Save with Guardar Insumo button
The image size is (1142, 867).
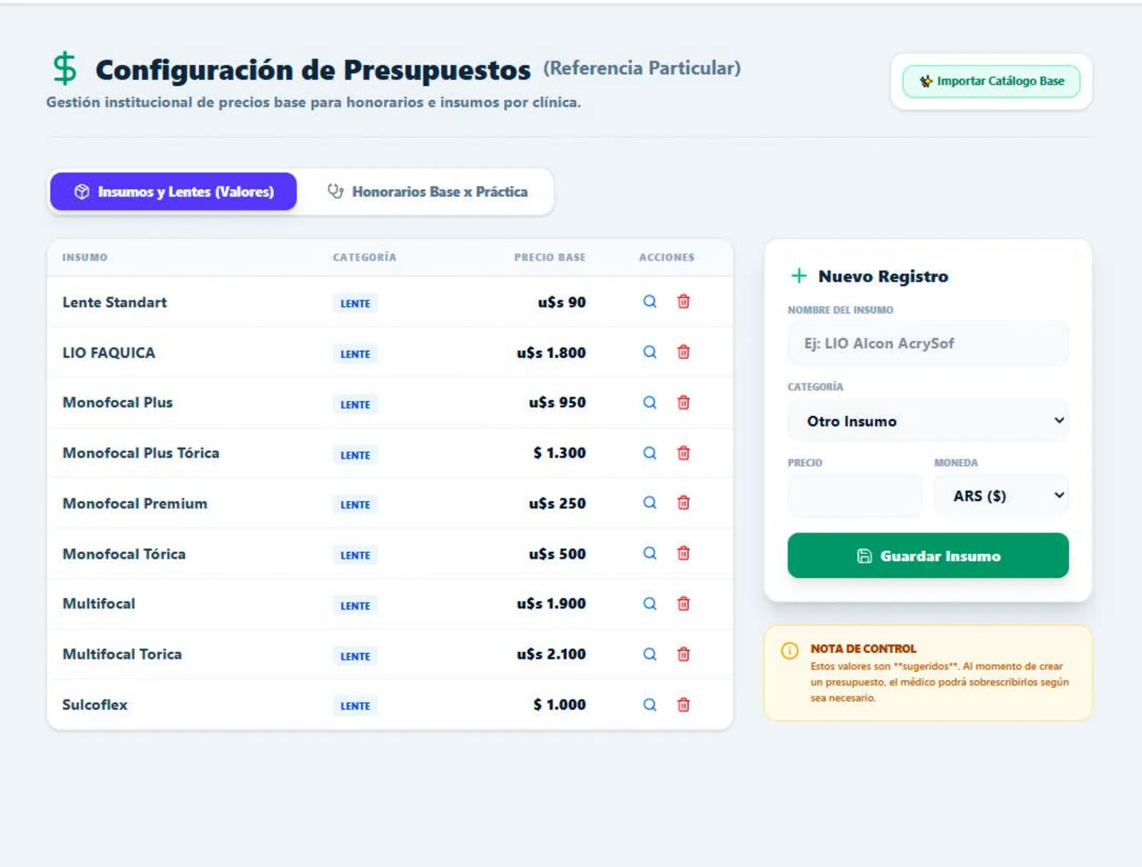pyautogui.click(x=928, y=556)
